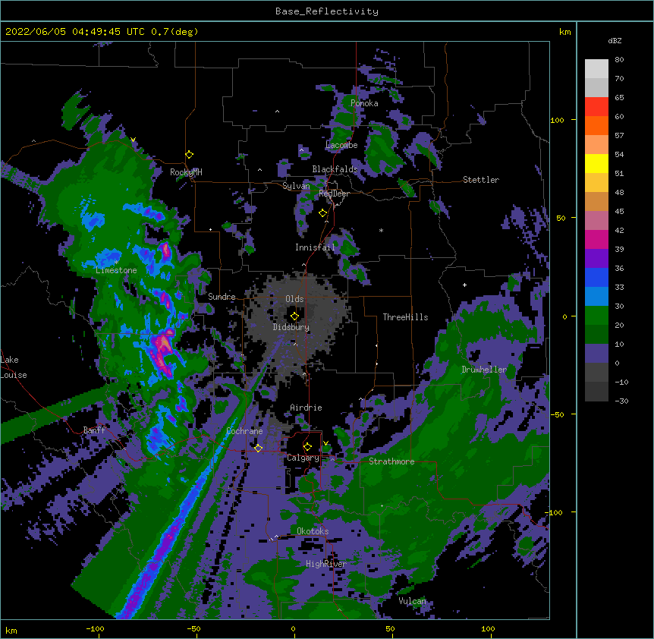Select the Limestone label

pos(116,270)
